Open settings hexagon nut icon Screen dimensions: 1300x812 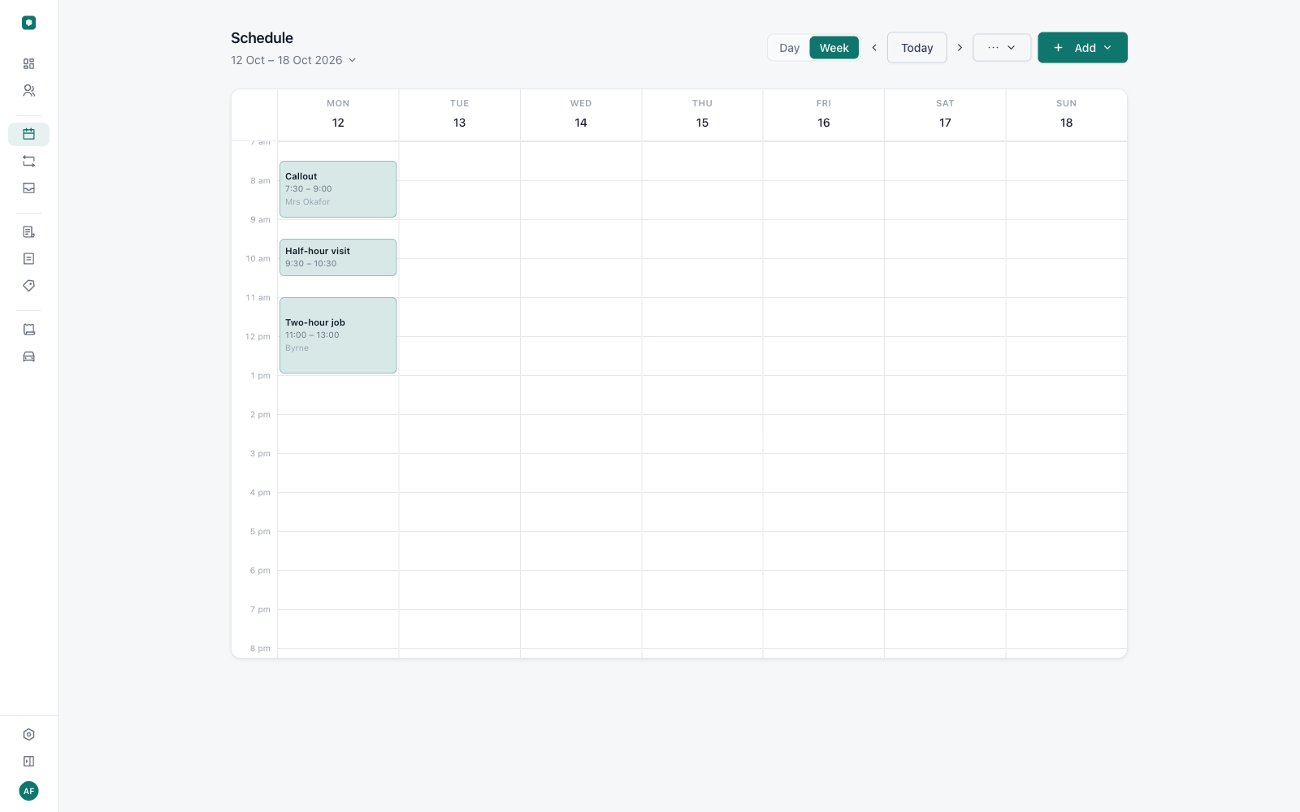(28, 734)
